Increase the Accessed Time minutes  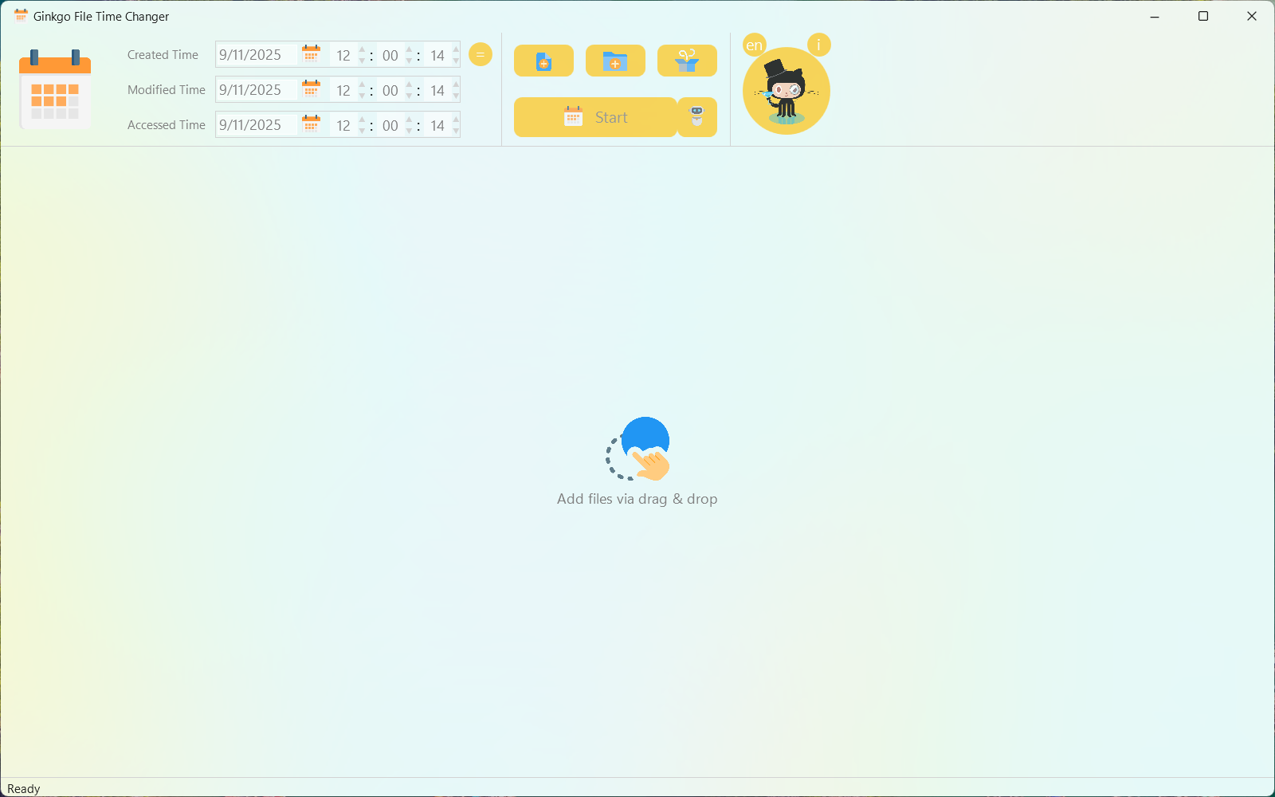click(x=409, y=120)
